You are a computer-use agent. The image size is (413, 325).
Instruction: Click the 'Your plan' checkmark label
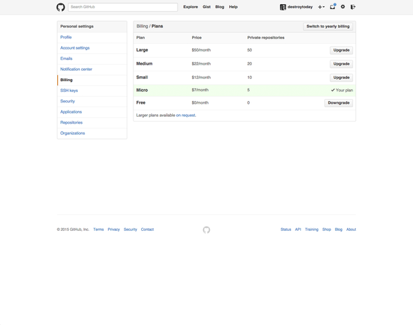pos(342,90)
